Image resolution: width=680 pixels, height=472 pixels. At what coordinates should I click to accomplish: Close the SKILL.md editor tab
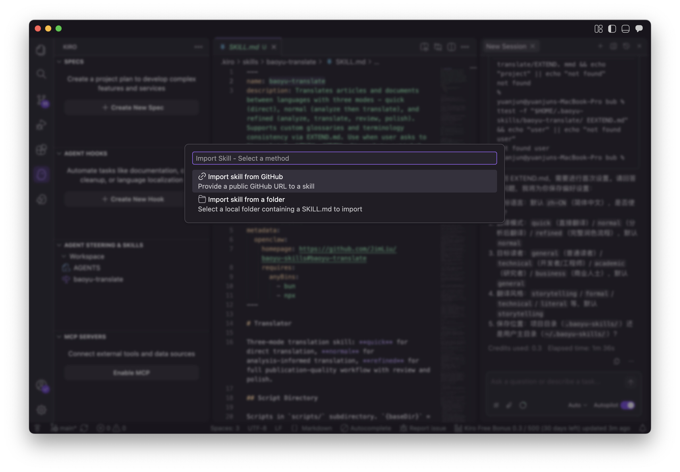click(x=274, y=47)
